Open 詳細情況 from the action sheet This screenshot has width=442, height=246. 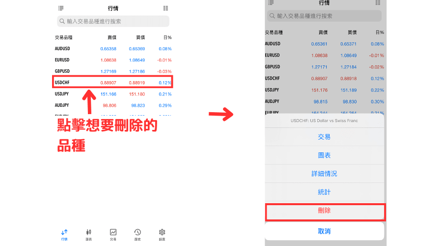tap(324, 174)
